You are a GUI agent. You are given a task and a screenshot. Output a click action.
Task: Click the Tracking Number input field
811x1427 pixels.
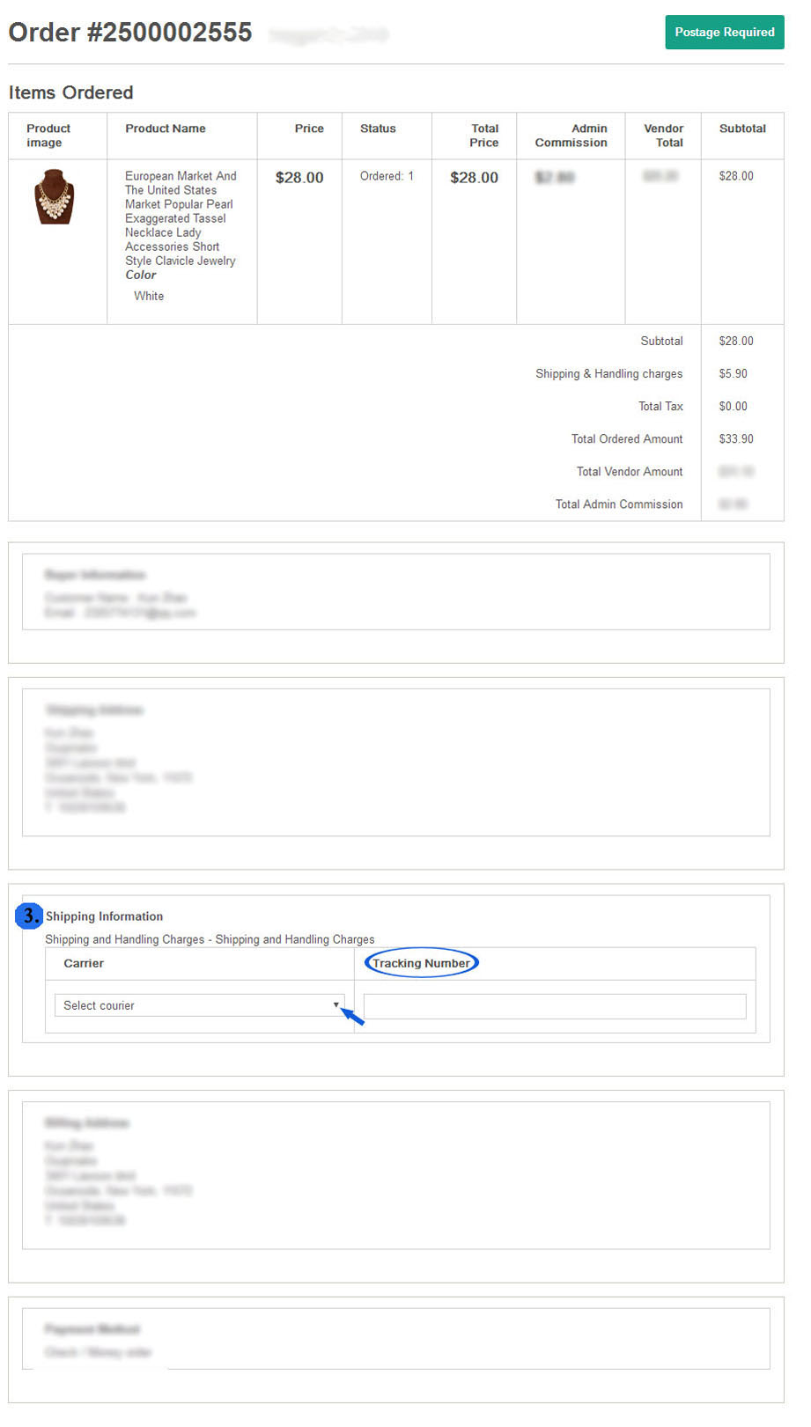click(554, 1006)
